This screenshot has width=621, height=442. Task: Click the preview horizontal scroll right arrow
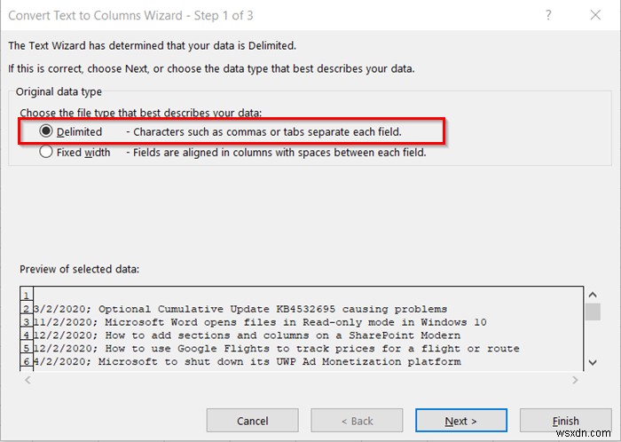[574, 380]
